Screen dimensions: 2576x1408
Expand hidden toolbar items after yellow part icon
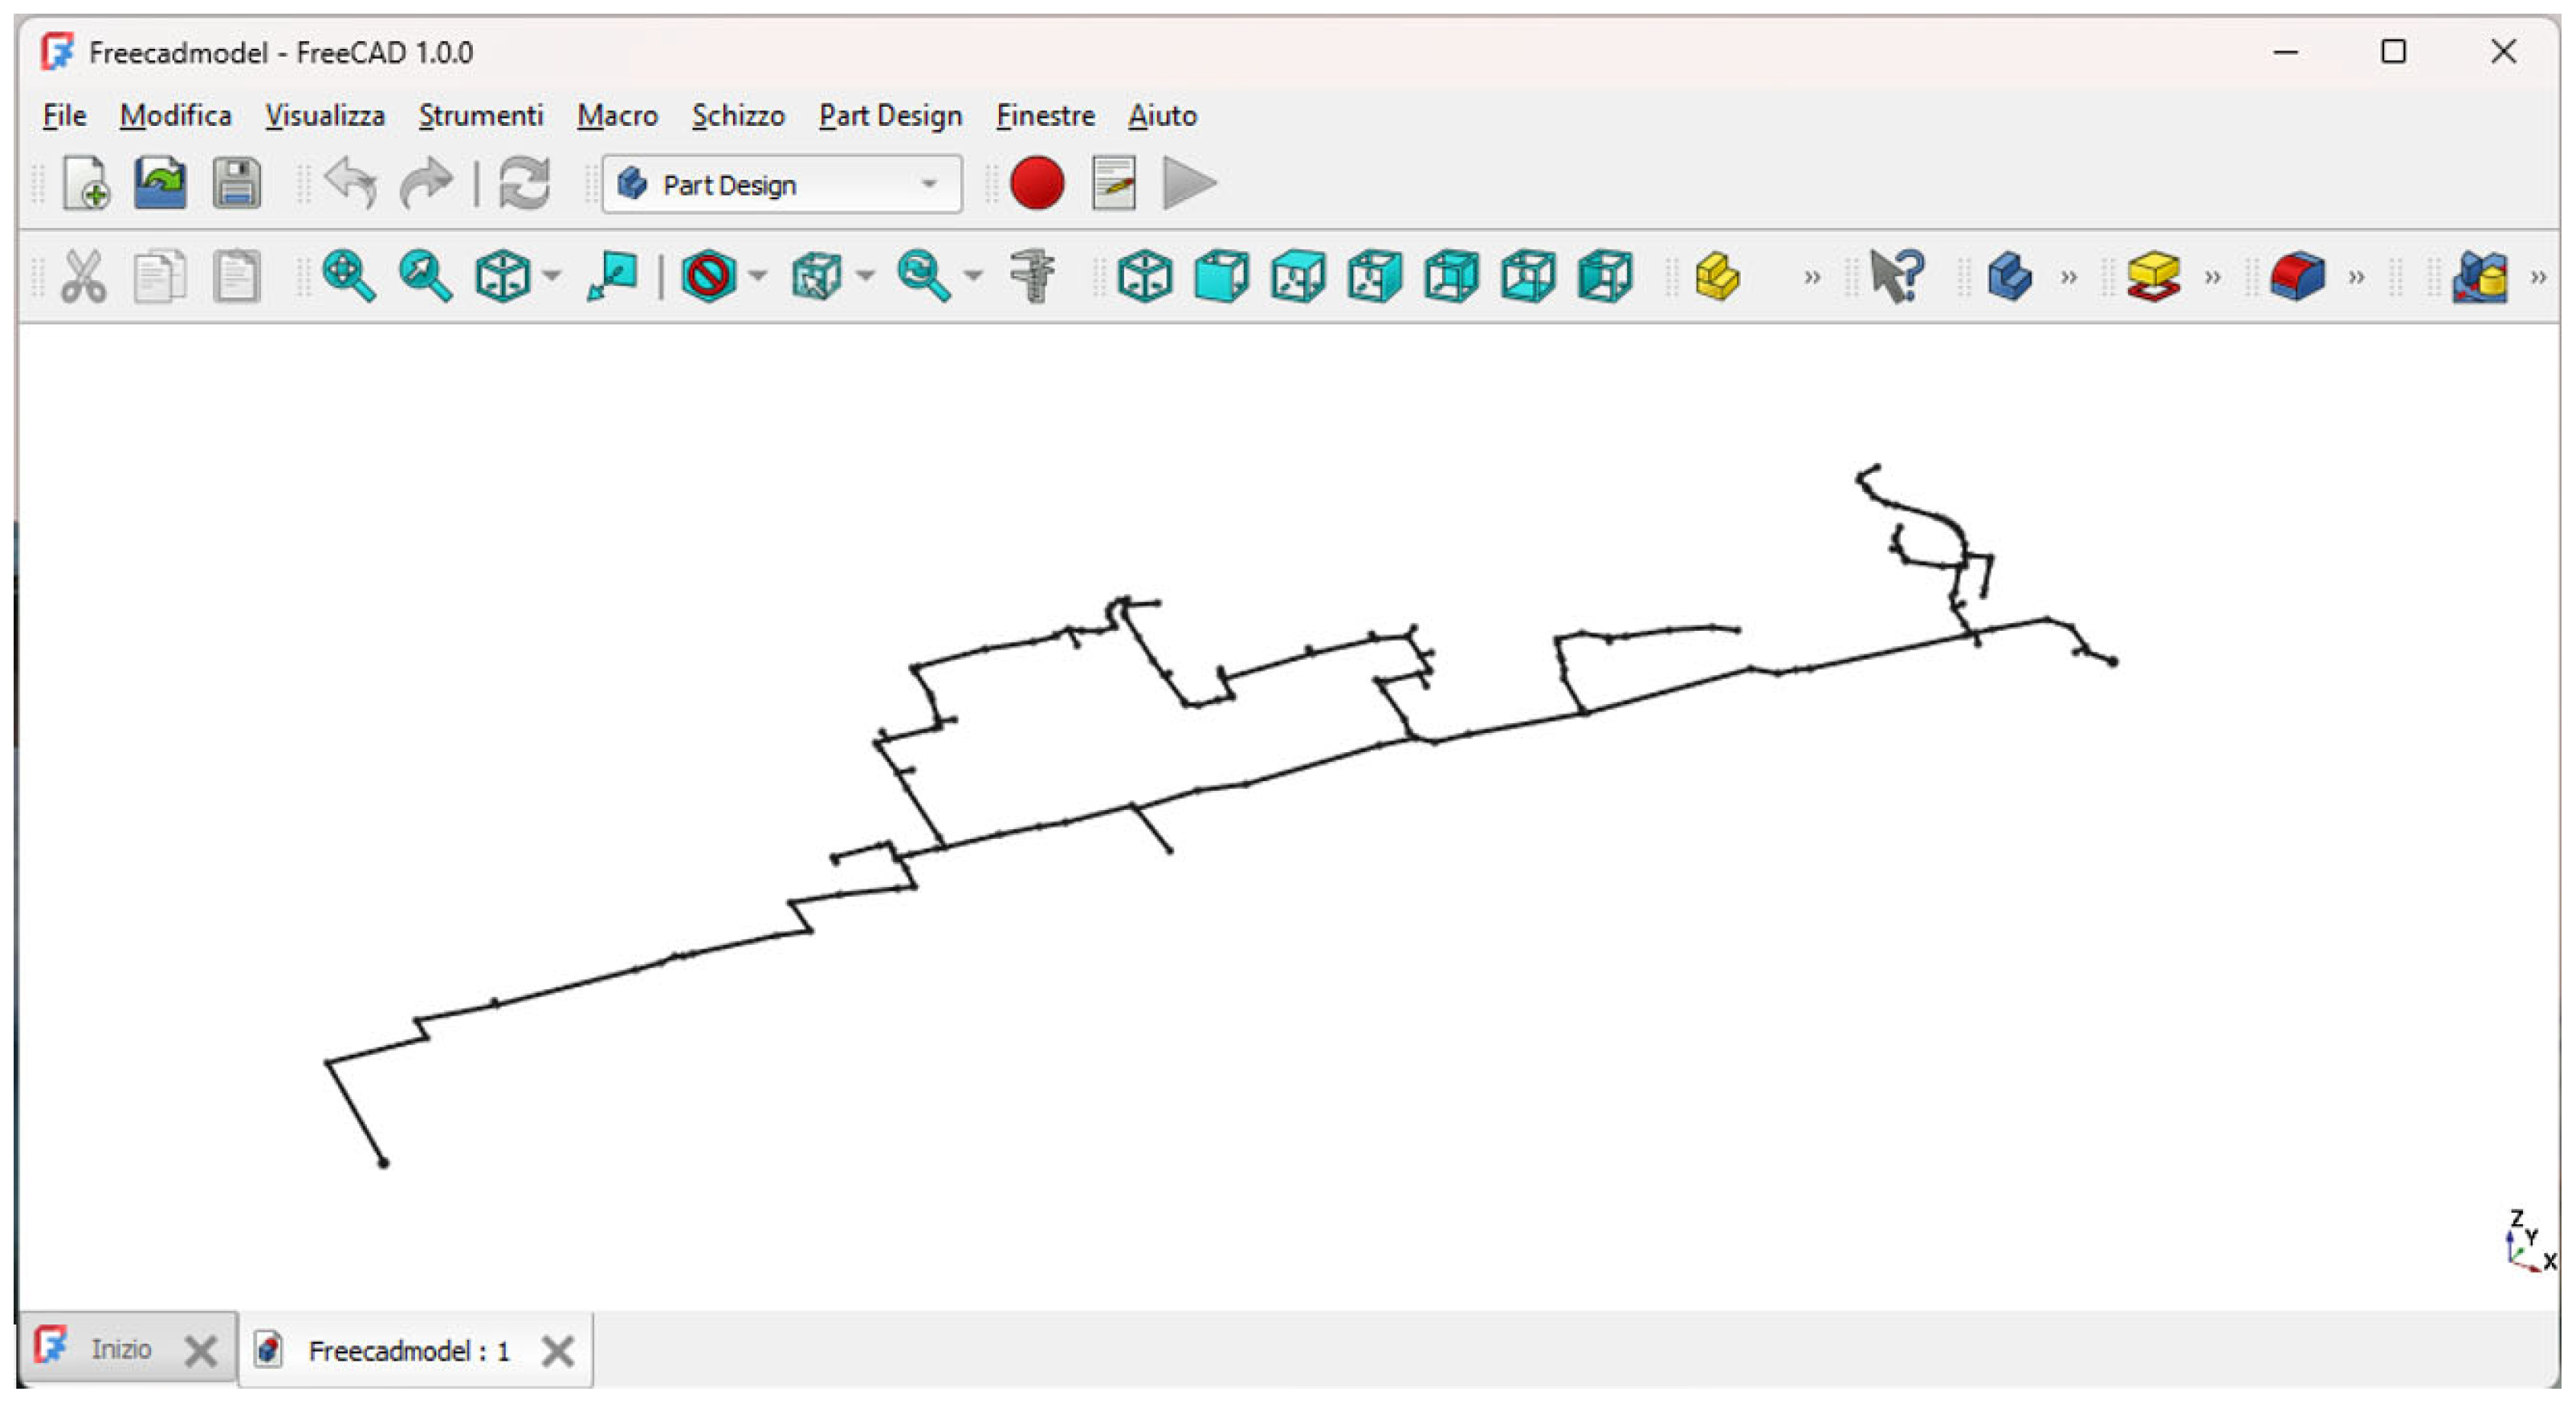tap(1812, 277)
